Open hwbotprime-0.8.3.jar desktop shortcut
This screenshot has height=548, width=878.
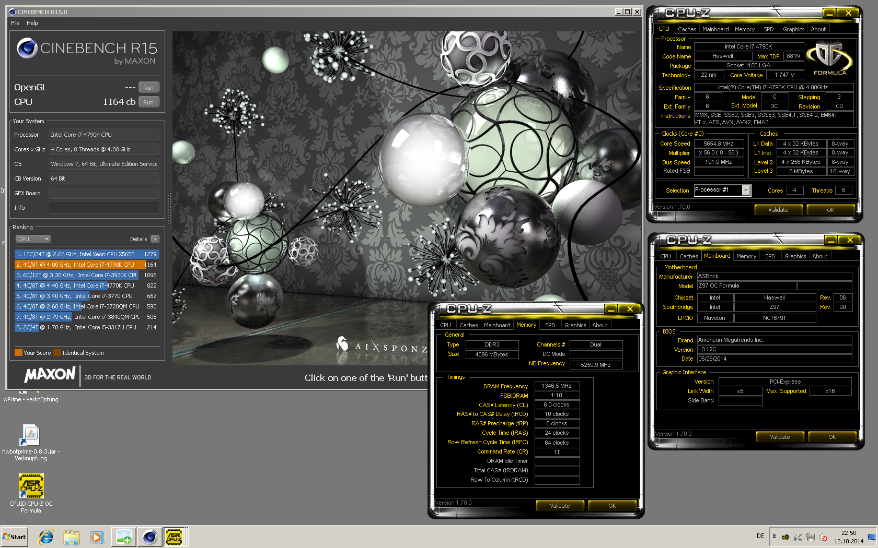(x=31, y=443)
